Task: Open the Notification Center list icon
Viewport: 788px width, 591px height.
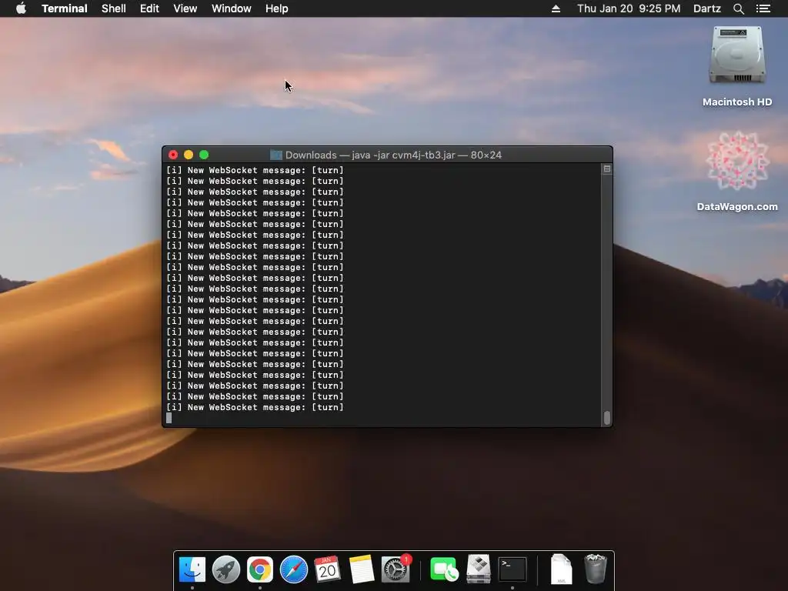Action: click(x=763, y=8)
